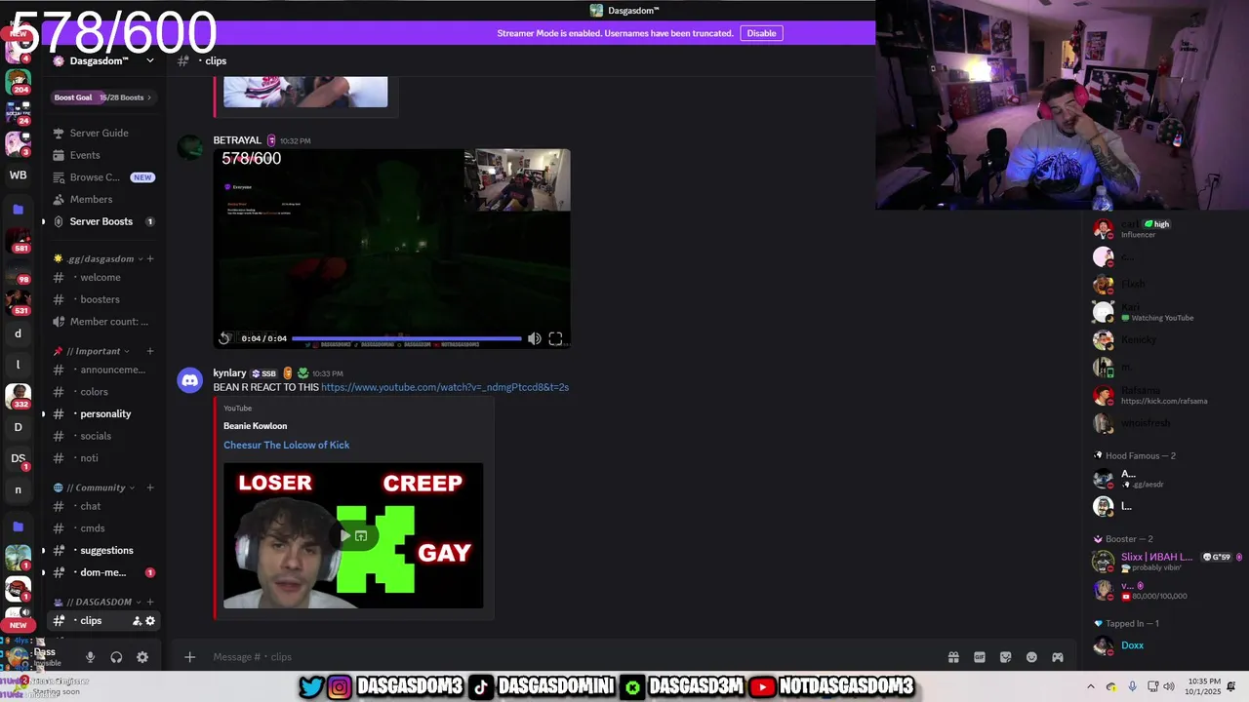Open Nitro gift icon in message bar
This screenshot has height=702, width=1249.
(x=953, y=657)
